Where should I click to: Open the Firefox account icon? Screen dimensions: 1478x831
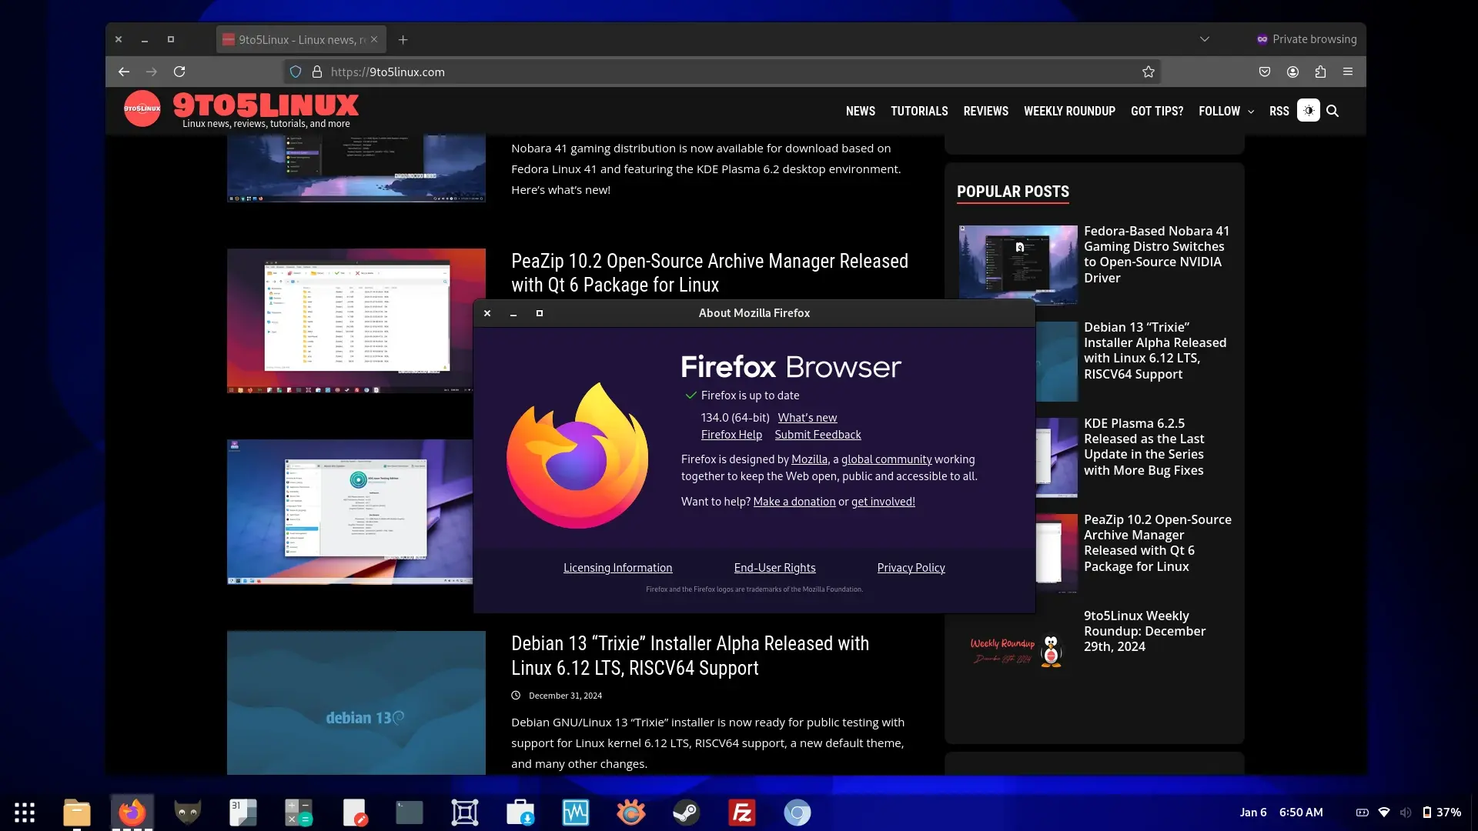(1292, 72)
